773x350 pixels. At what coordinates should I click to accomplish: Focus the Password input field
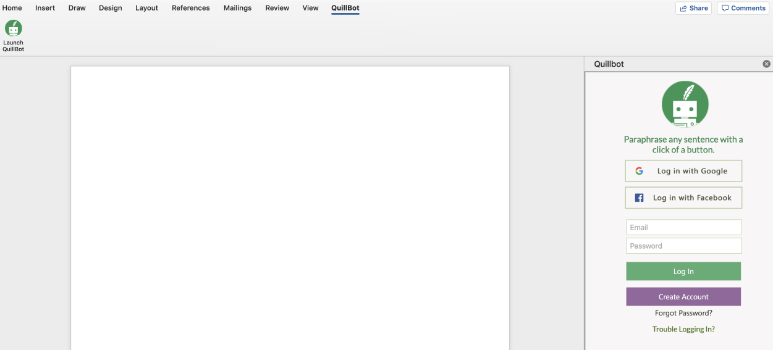coord(683,246)
